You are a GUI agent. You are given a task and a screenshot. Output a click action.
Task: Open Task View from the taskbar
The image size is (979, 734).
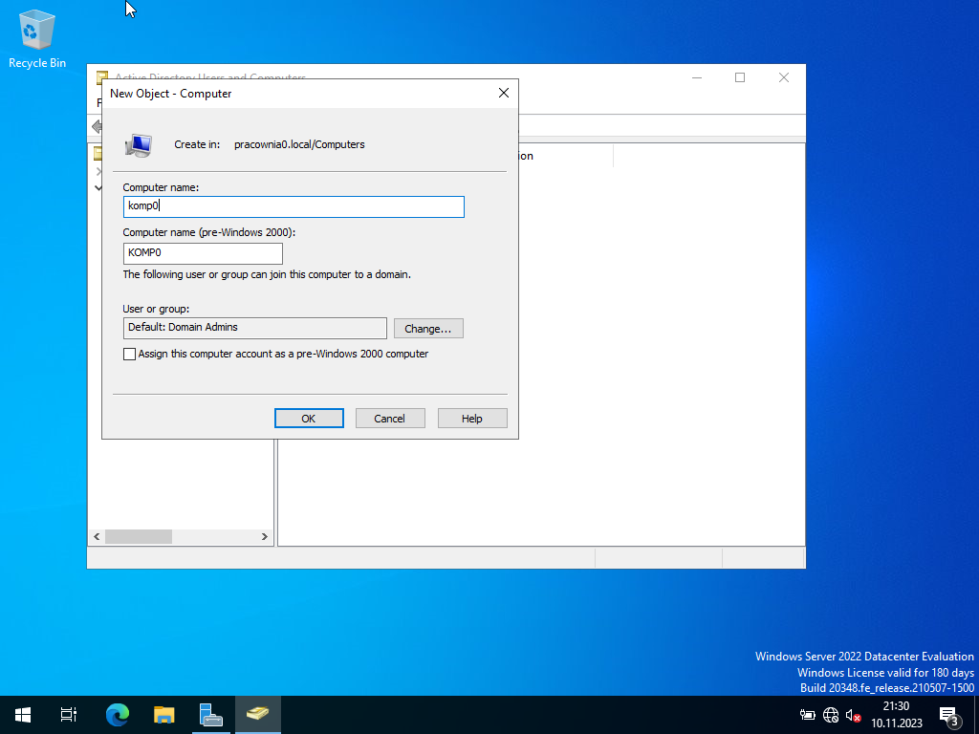[x=69, y=715]
